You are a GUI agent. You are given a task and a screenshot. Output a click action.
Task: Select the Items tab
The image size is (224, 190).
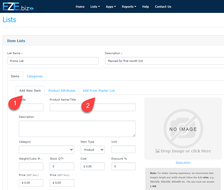click(15, 76)
